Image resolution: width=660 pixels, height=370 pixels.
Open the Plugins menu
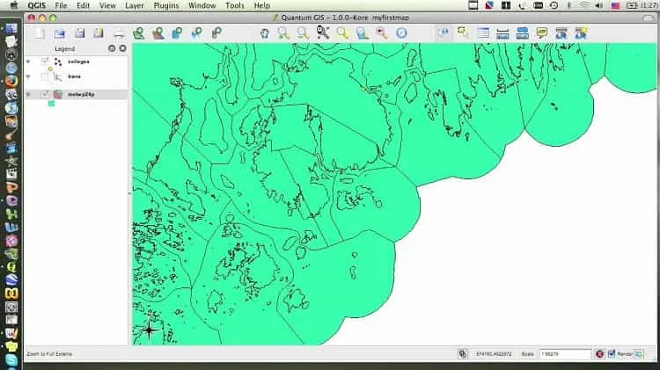click(x=165, y=5)
